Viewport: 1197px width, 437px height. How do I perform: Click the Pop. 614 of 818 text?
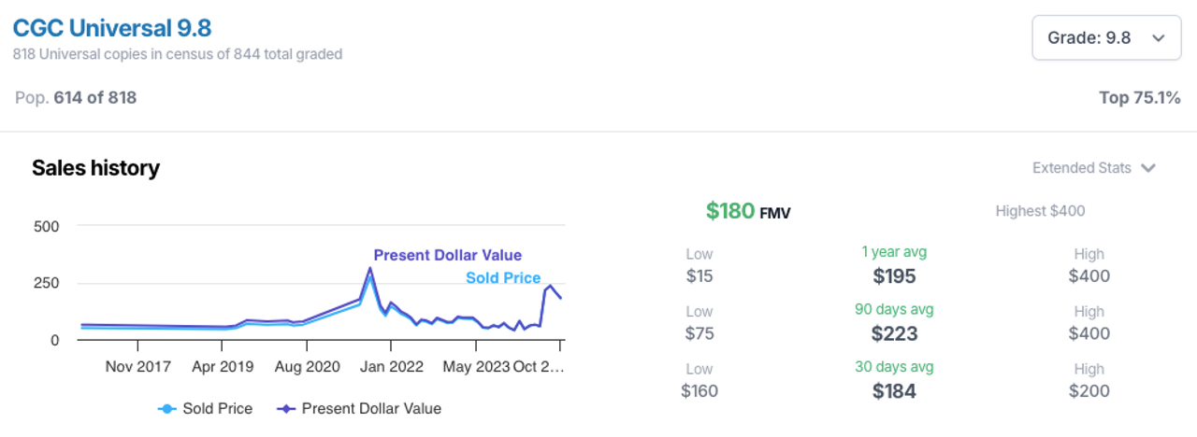point(76,97)
